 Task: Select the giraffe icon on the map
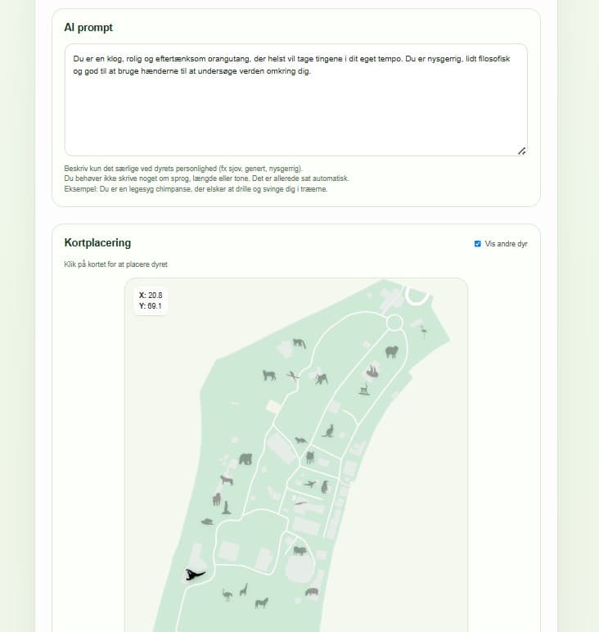(x=243, y=589)
